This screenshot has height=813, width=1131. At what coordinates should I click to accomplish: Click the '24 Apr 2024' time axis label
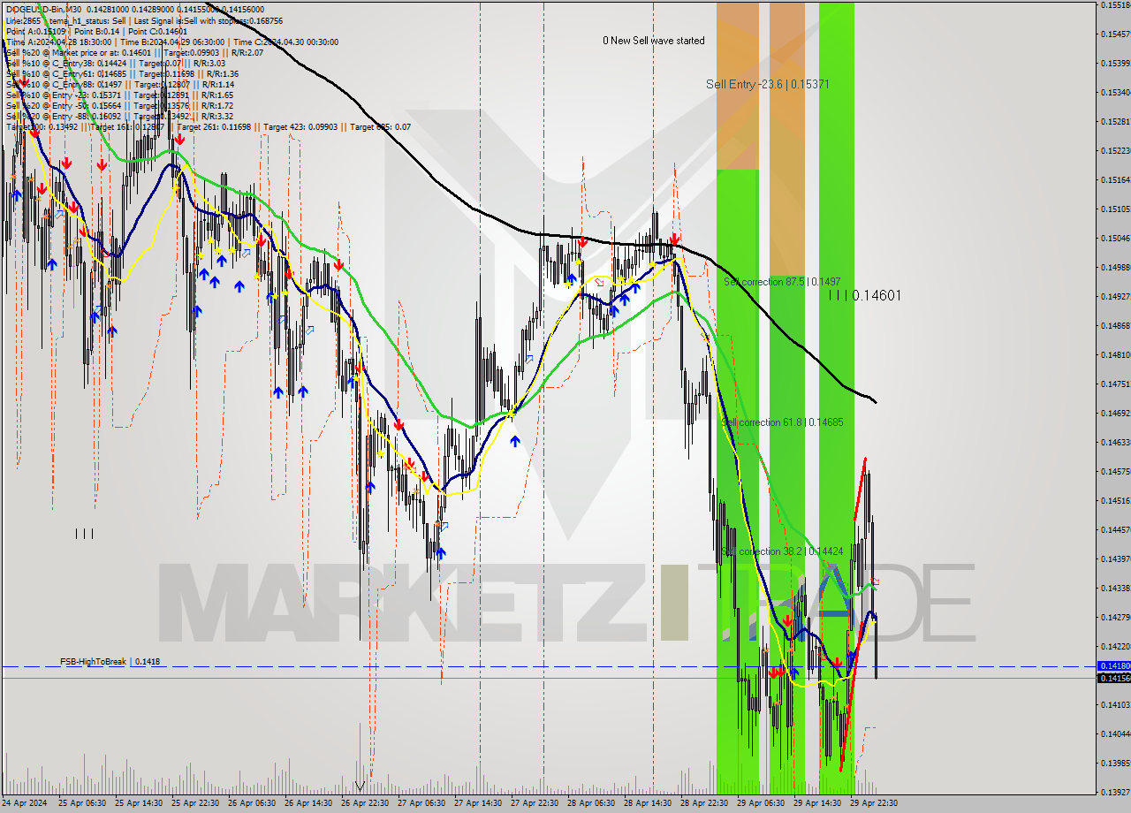point(23,803)
